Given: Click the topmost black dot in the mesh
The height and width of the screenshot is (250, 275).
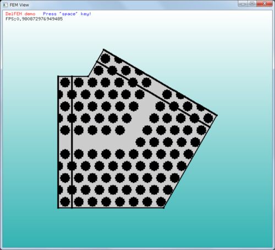Looking at the screenshot, I should 106,58.
